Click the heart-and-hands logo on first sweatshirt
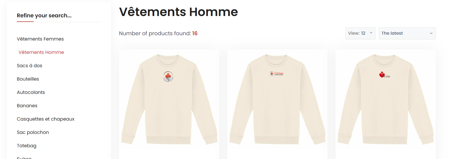The image size is (456, 159). (x=168, y=77)
